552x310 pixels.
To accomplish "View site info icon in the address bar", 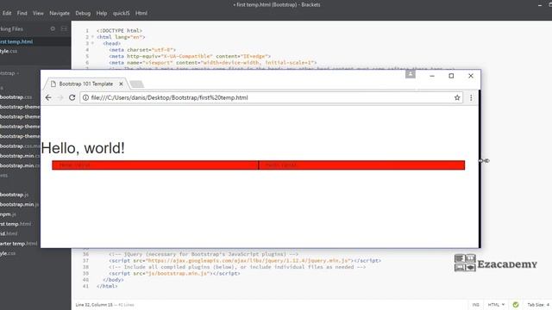I will coord(85,97).
